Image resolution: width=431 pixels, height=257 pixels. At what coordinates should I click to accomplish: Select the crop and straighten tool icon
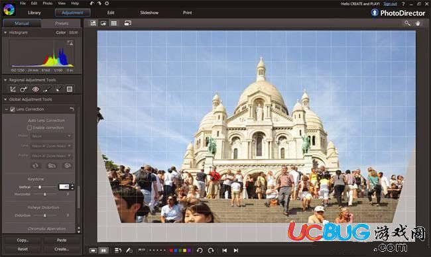[13, 89]
